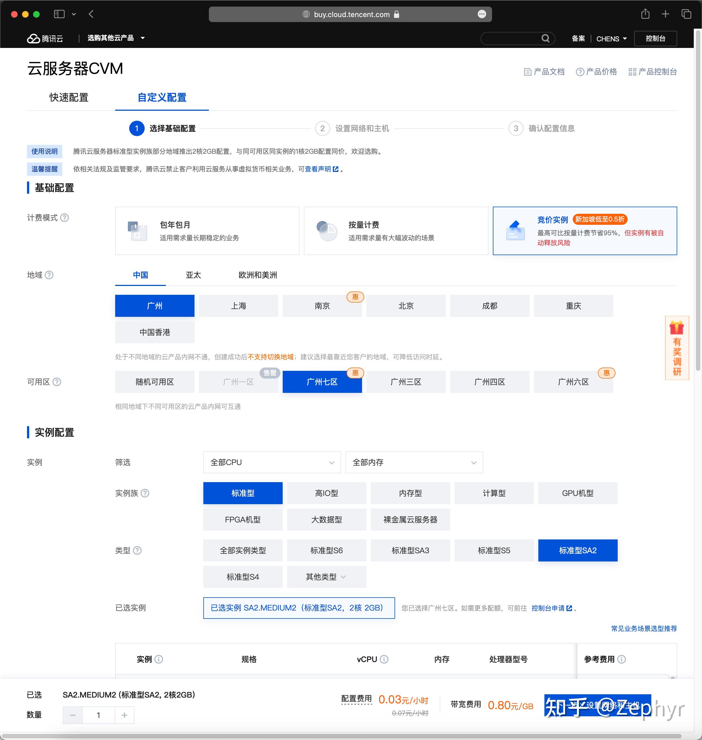Expand the 其他类型 dropdown

coord(326,577)
